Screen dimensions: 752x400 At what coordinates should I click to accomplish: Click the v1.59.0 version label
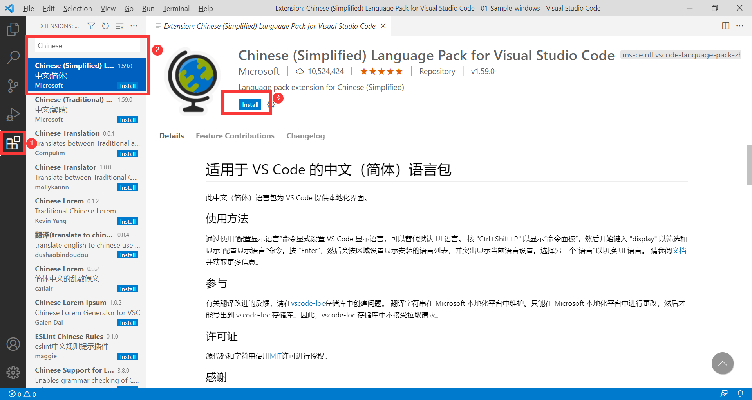pos(483,71)
